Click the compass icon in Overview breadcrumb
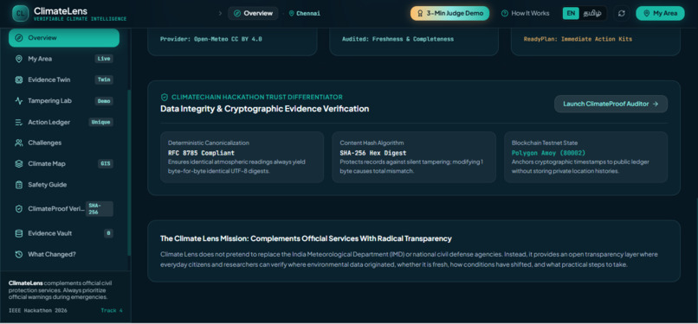The image size is (698, 324). pyautogui.click(x=237, y=13)
